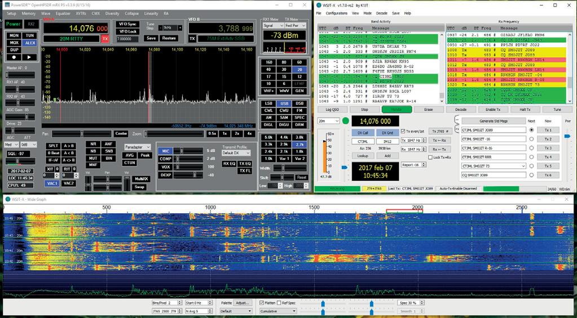
Task: Toggle the Power button in PowerSDR
Action: (x=13, y=24)
